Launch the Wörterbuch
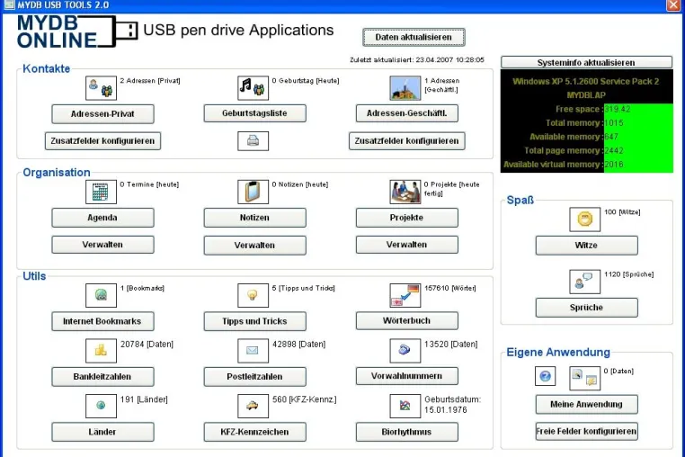Image resolution: width=685 pixels, height=457 pixels. pos(406,320)
